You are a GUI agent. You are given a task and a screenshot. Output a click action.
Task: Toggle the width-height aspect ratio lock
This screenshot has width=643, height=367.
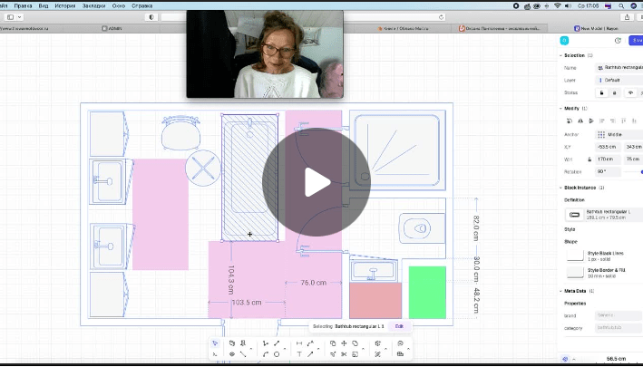pos(589,159)
